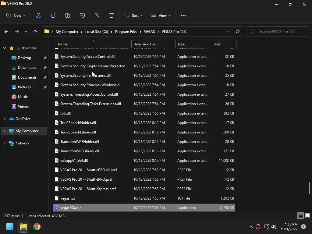Open File Explorer from taskbar
The height and width of the screenshot is (234, 312).
tap(23, 227)
